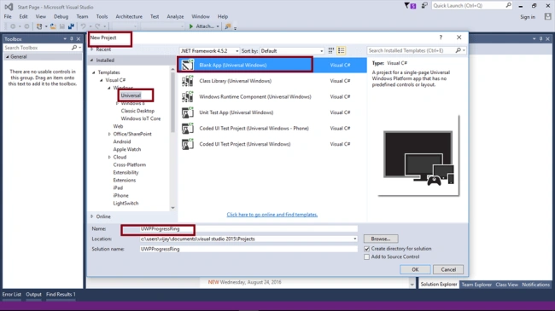This screenshot has width=555, height=311.
Task: Click the Visual Studio logo icon
Action: pyautogui.click(x=9, y=7)
